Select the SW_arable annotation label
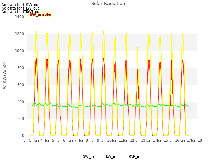The image size is (217, 163). 40,14
